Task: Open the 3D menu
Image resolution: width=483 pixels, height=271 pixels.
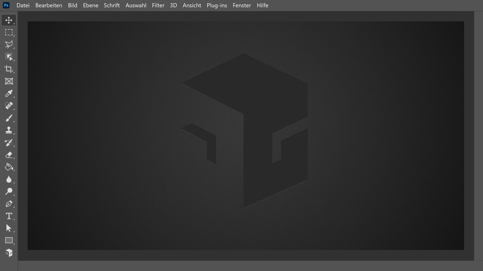Action: point(173,5)
